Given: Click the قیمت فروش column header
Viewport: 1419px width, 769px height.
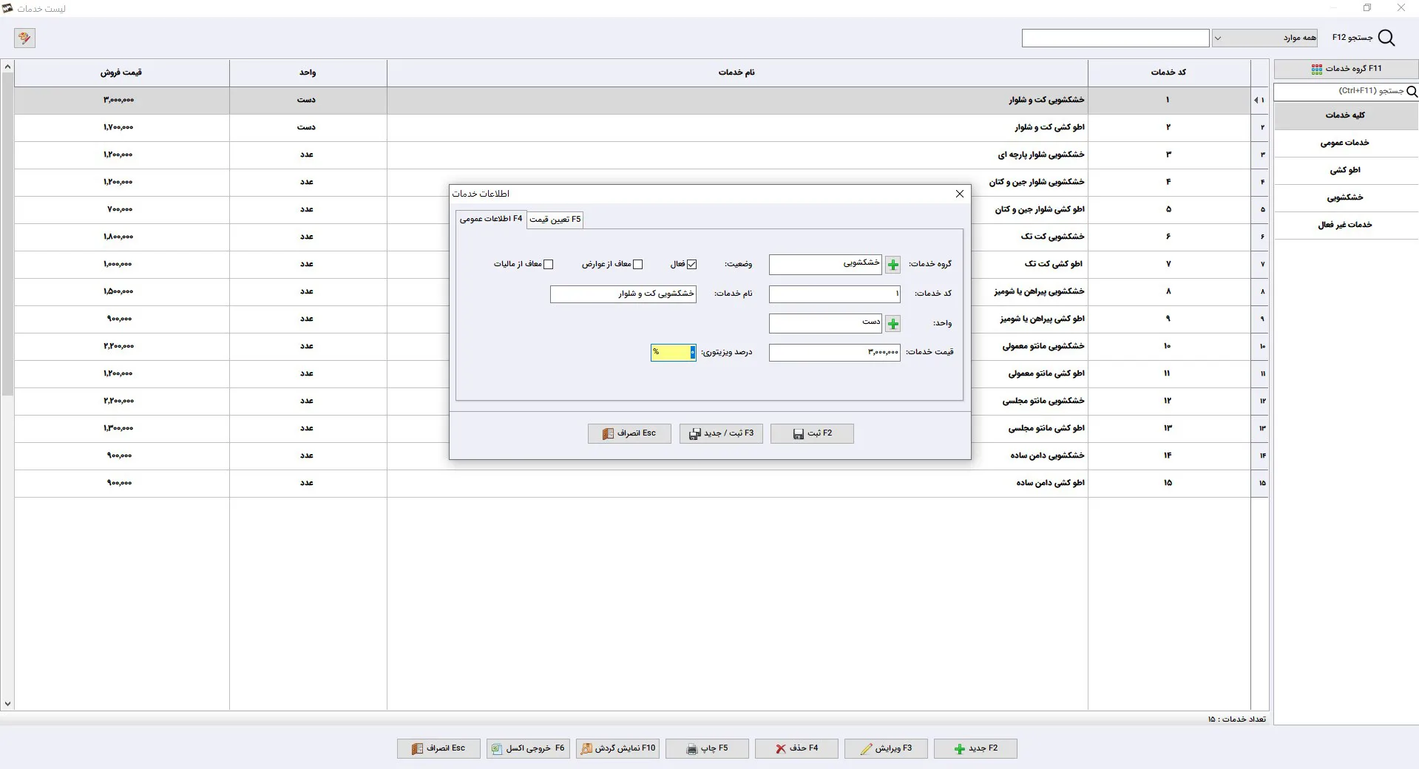Looking at the screenshot, I should tap(121, 72).
